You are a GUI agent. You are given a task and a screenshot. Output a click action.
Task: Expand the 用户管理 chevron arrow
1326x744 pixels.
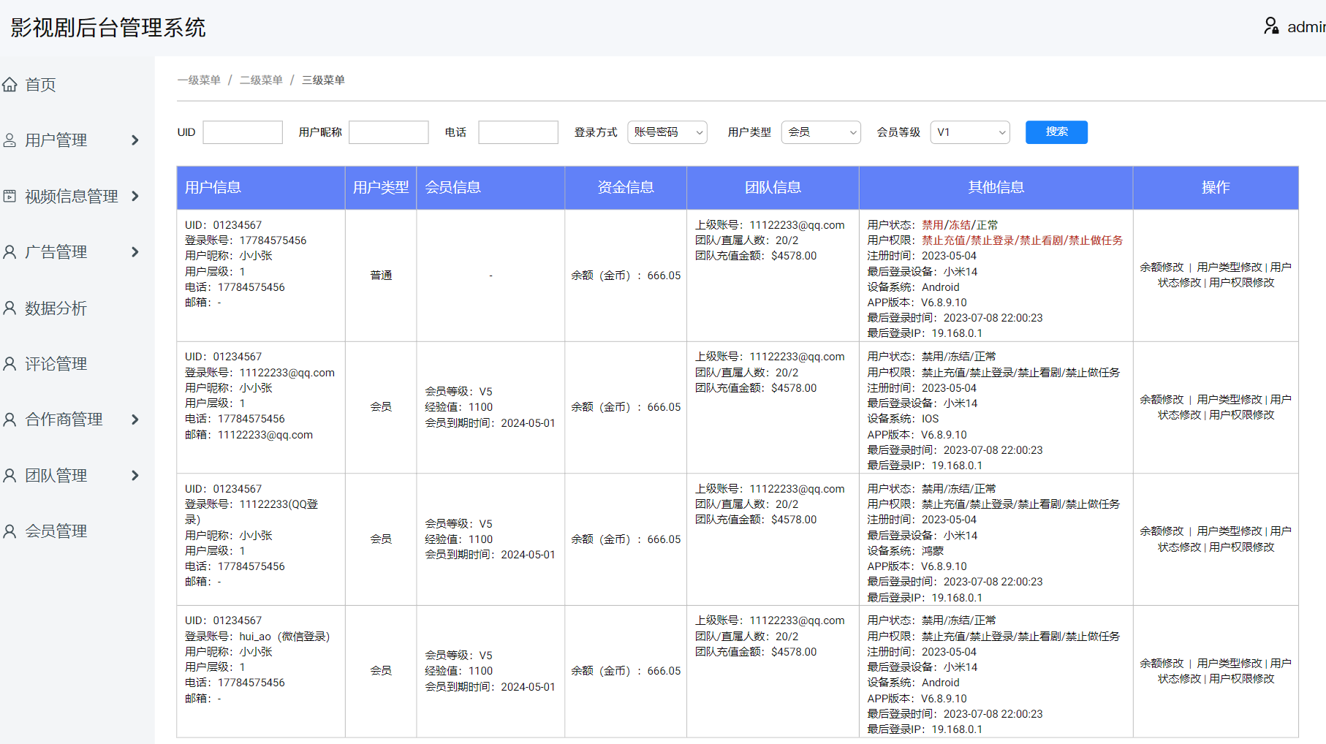[135, 140]
